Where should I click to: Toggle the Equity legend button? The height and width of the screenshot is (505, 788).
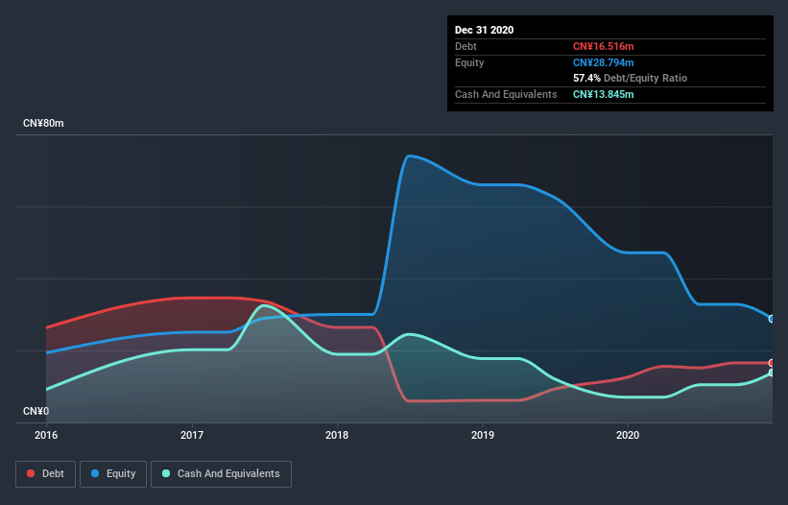(x=113, y=474)
